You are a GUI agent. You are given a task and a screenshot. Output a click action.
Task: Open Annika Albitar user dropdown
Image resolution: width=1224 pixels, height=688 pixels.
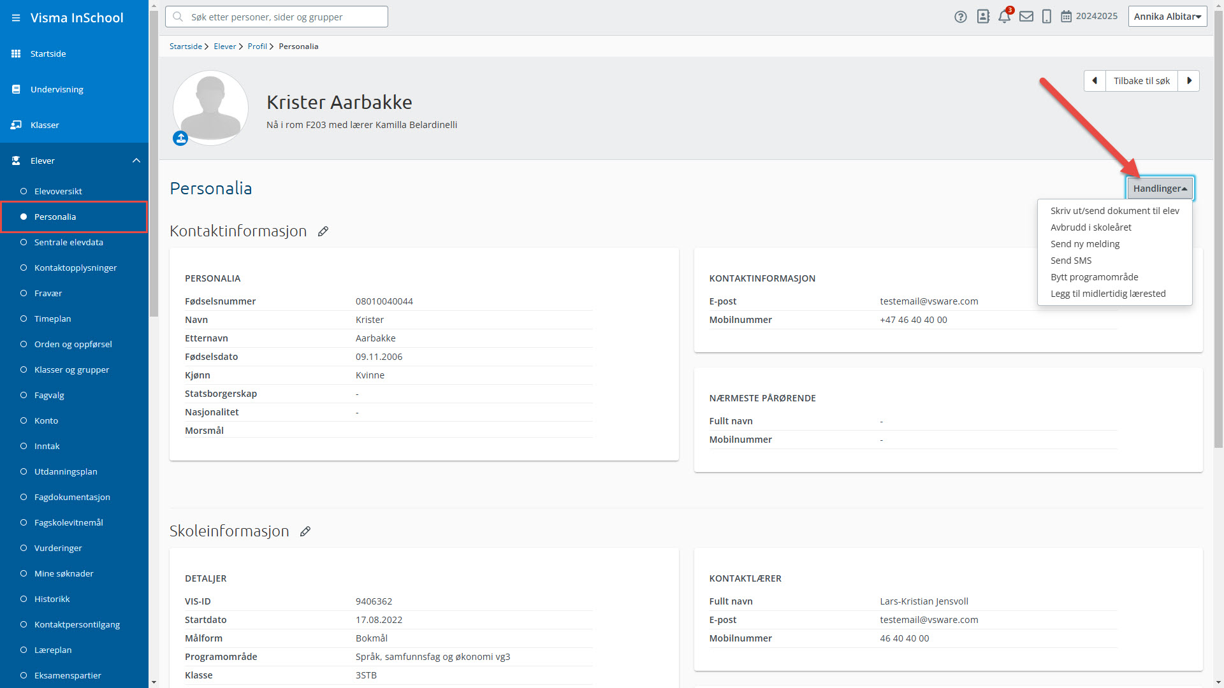(1167, 17)
